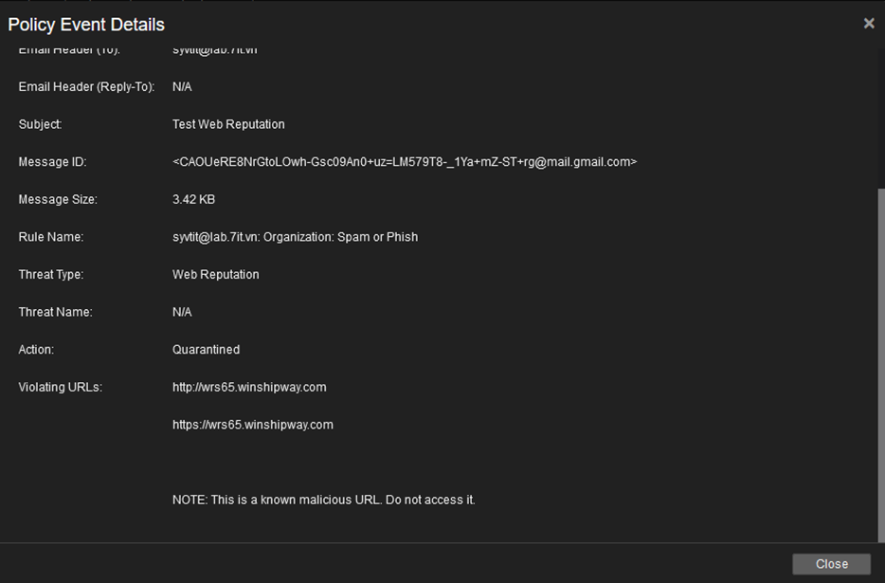Click the Subject value Test Web Reputation
Viewport: 885px width, 583px height.
[228, 124]
